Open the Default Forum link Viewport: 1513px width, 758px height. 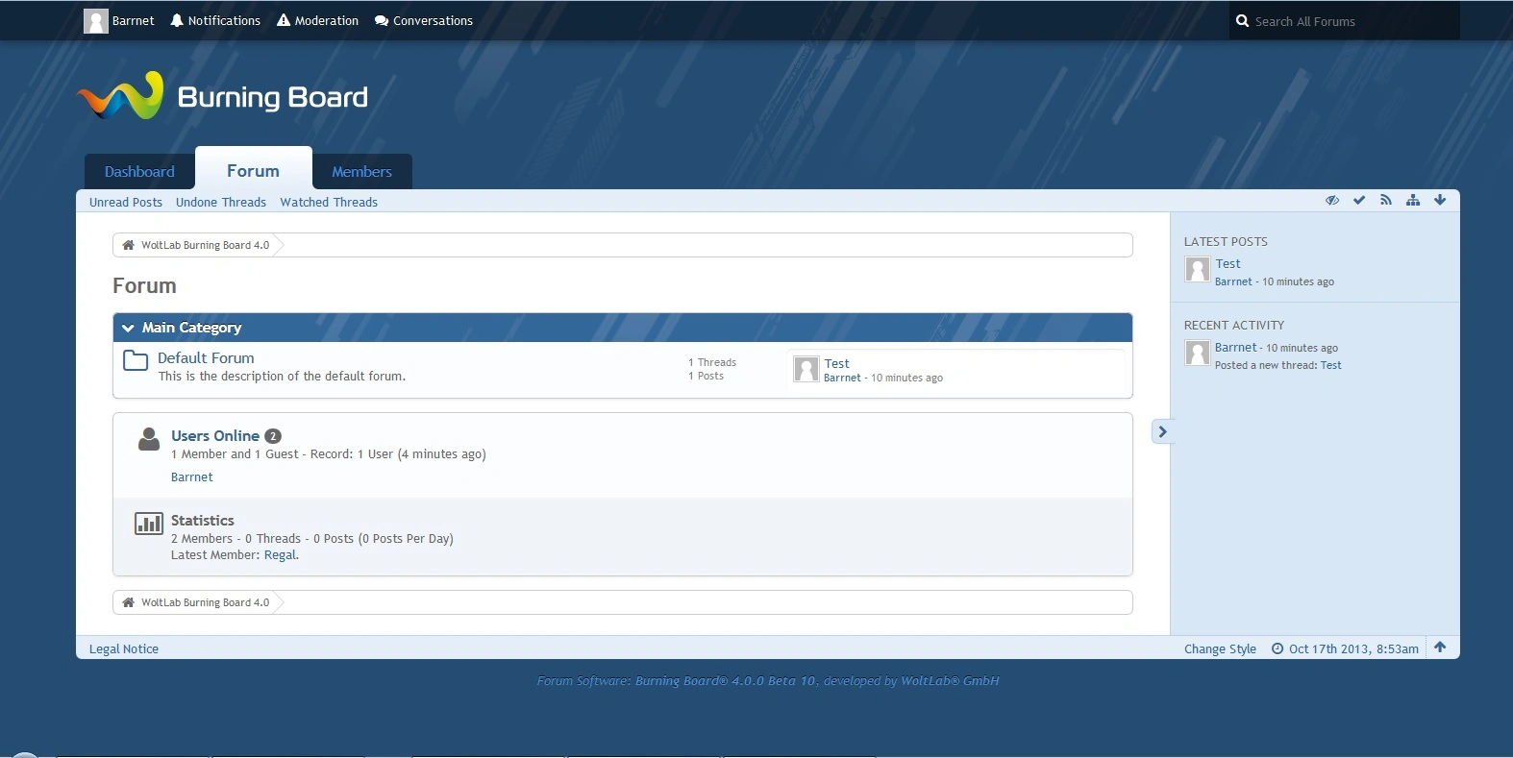coord(206,357)
